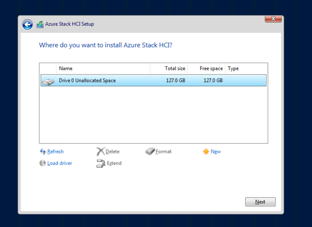Close the setup window

(273, 19)
